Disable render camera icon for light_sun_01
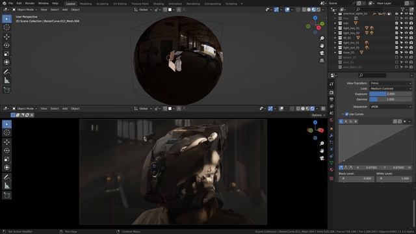 (x=411, y=47)
